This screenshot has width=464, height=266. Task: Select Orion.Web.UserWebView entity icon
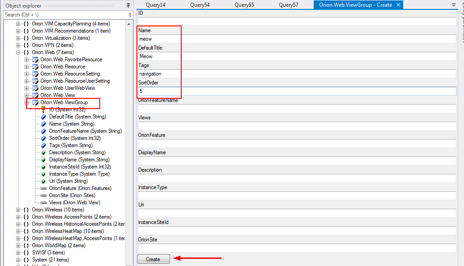[35, 88]
